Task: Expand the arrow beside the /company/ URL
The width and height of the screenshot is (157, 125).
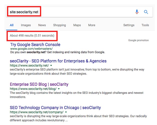Action: click(66, 112)
